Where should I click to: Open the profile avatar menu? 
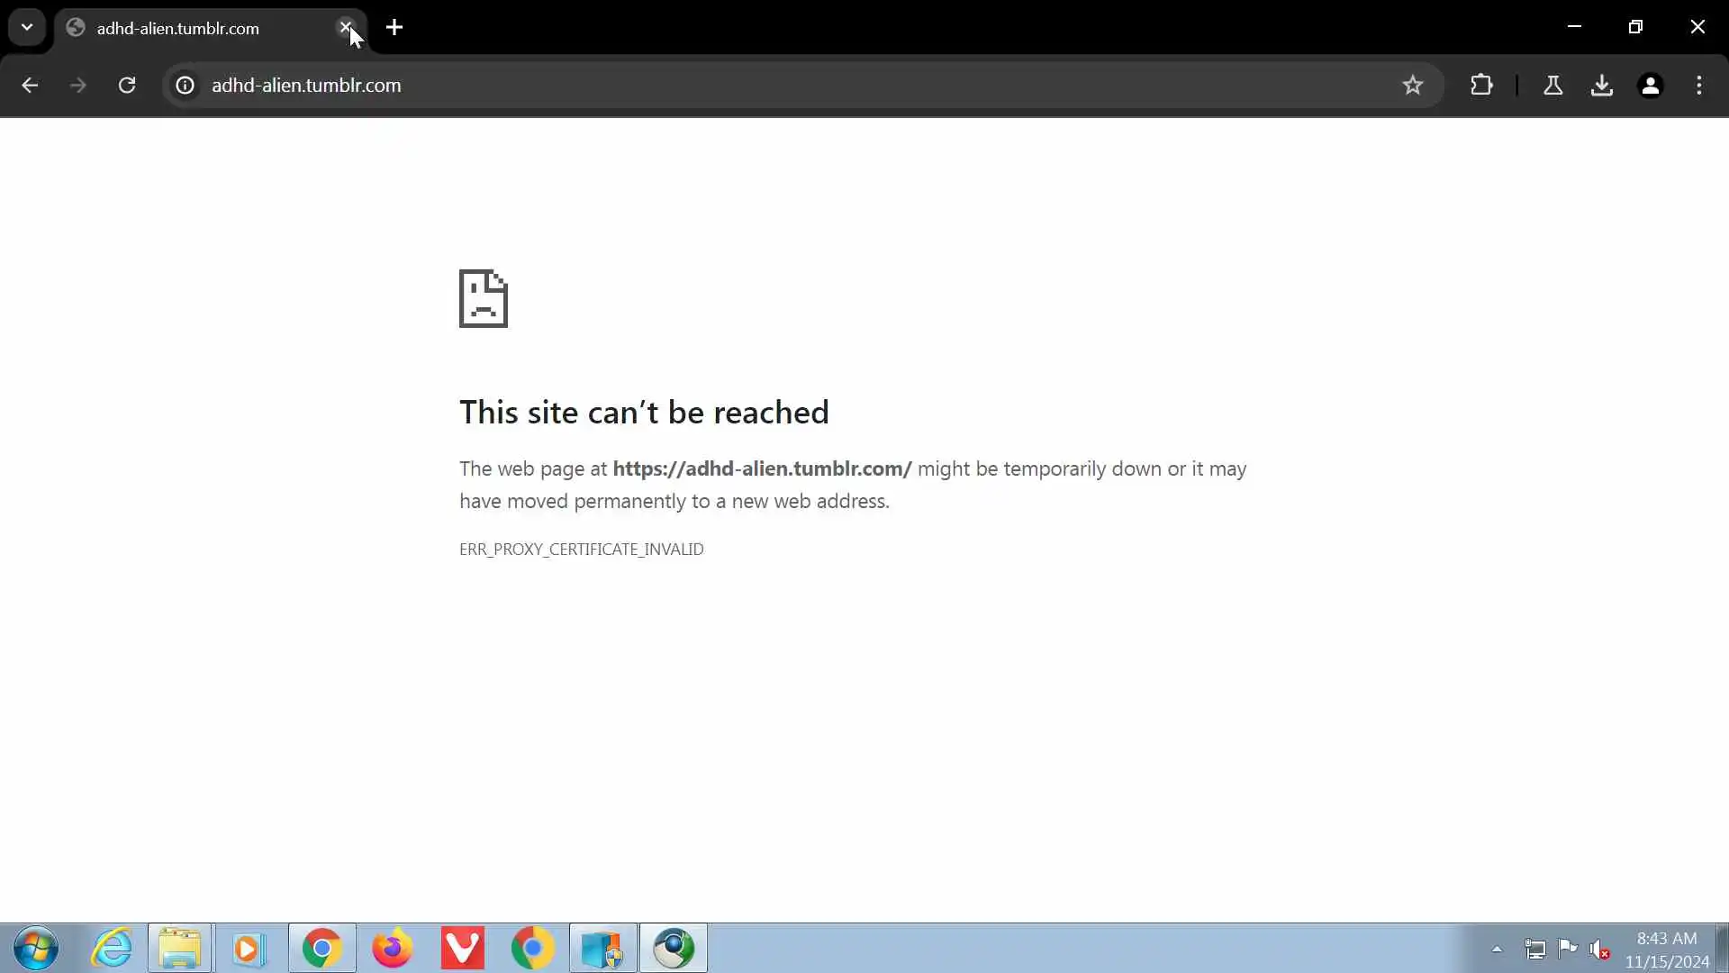(1650, 86)
